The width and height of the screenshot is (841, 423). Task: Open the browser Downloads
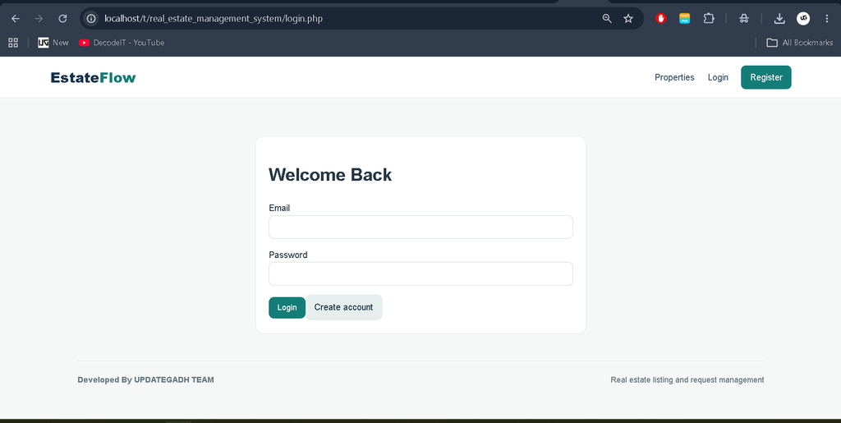click(x=779, y=19)
